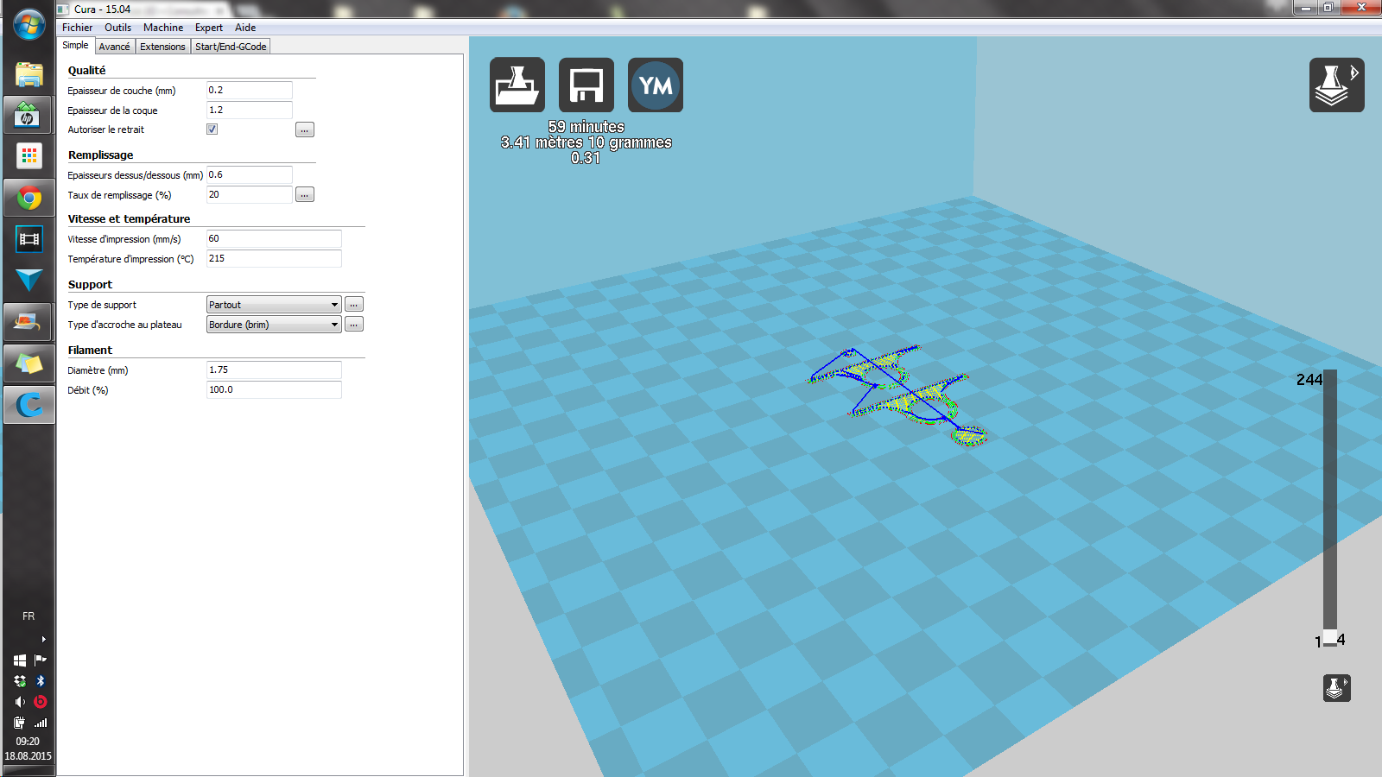Open the Expert menu

208,28
